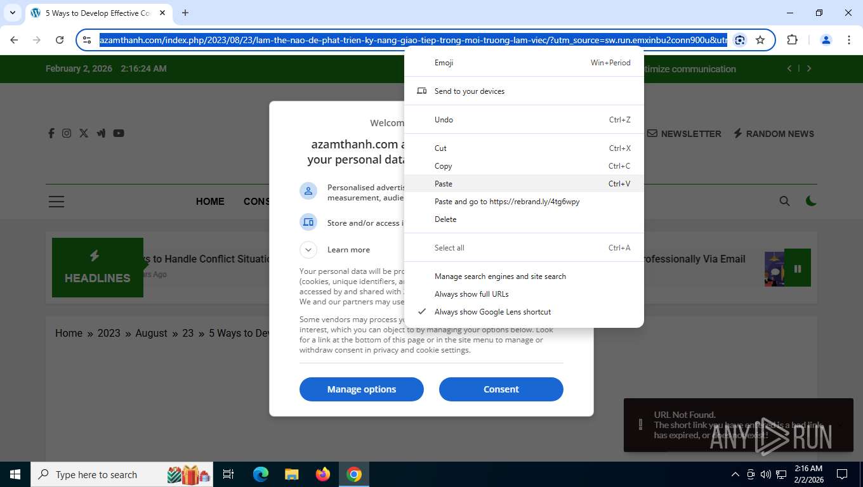The height and width of the screenshot is (487, 863).
Task: Visit the site's Instagram icon
Action: click(x=67, y=133)
